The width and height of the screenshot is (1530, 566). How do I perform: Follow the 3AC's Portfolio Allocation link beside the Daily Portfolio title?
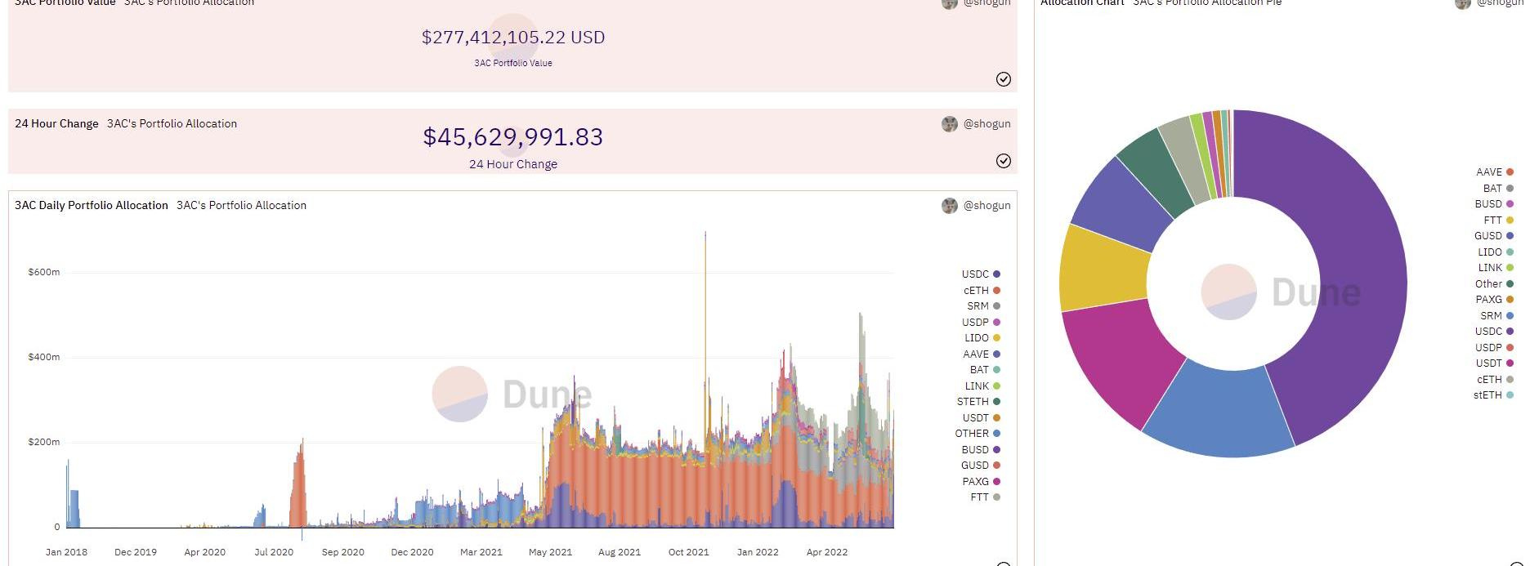[x=241, y=206]
